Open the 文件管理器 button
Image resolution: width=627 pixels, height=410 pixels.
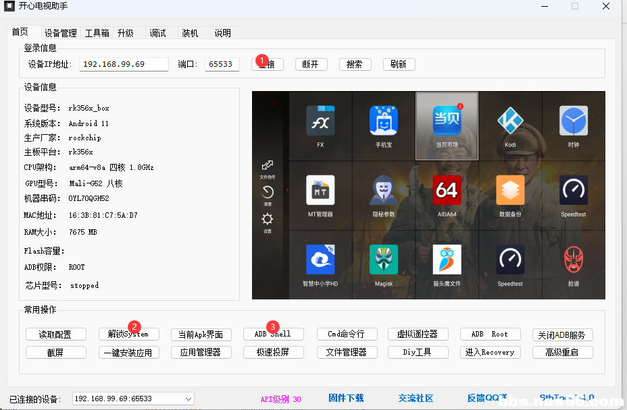point(346,352)
